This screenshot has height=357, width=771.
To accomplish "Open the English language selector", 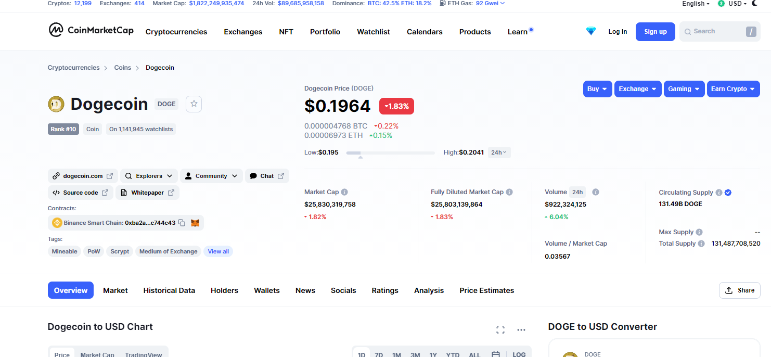I will point(696,4).
